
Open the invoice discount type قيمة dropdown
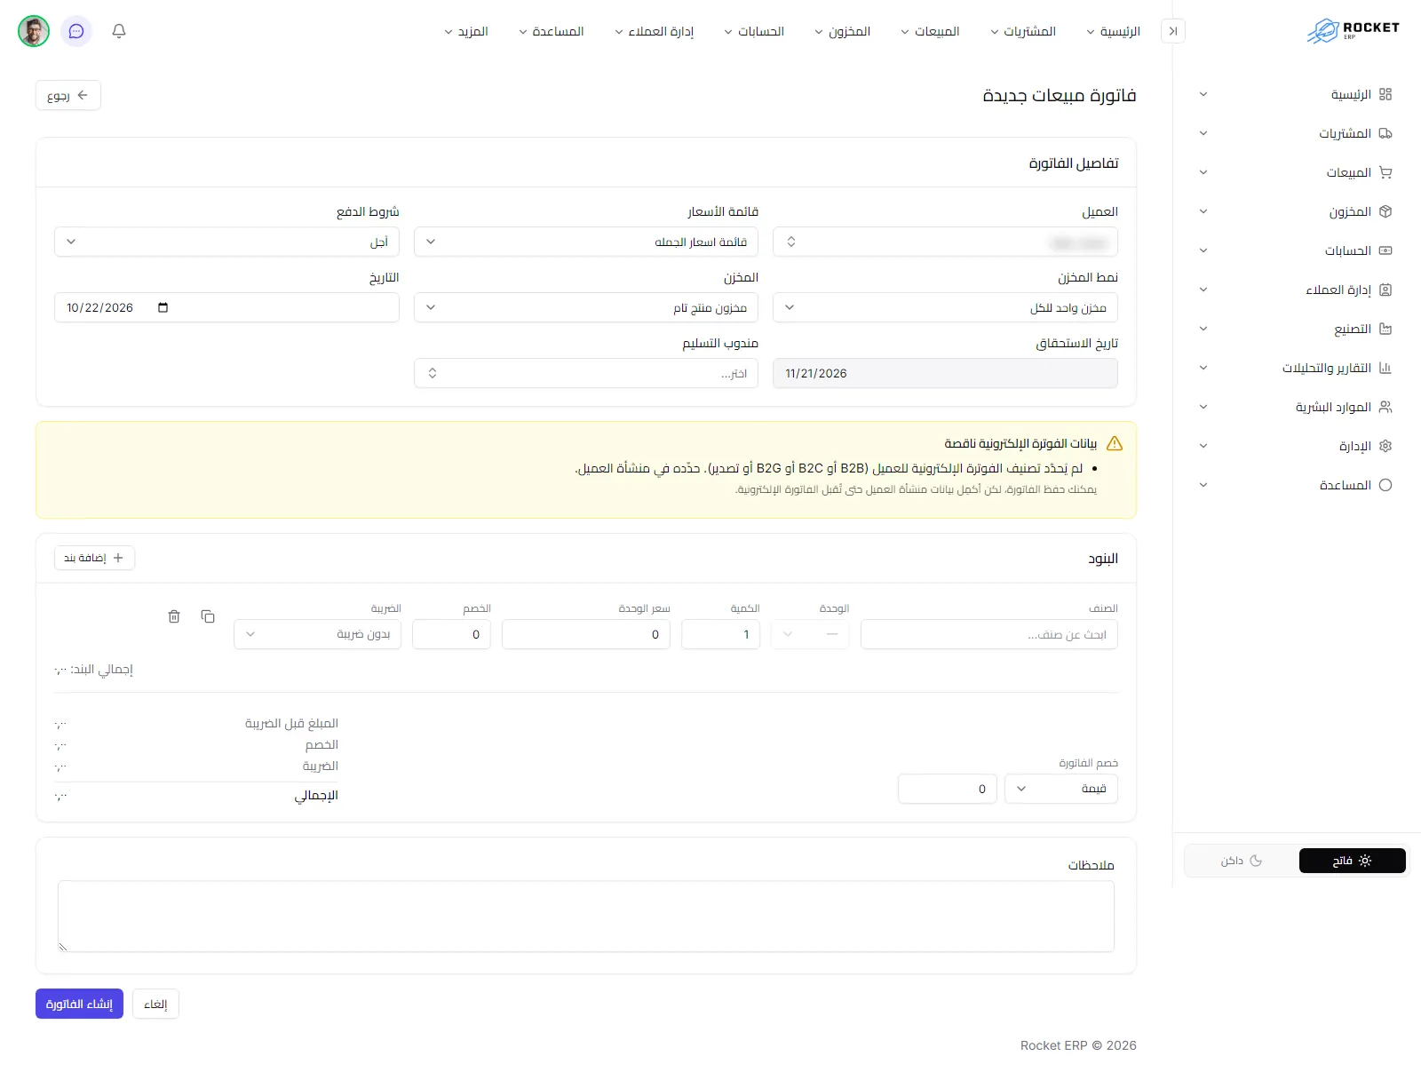coord(1061,789)
